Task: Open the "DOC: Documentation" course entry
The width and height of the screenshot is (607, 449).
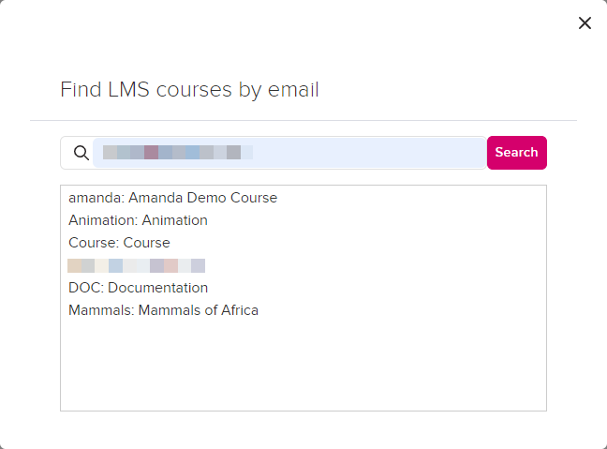Action: click(x=138, y=288)
